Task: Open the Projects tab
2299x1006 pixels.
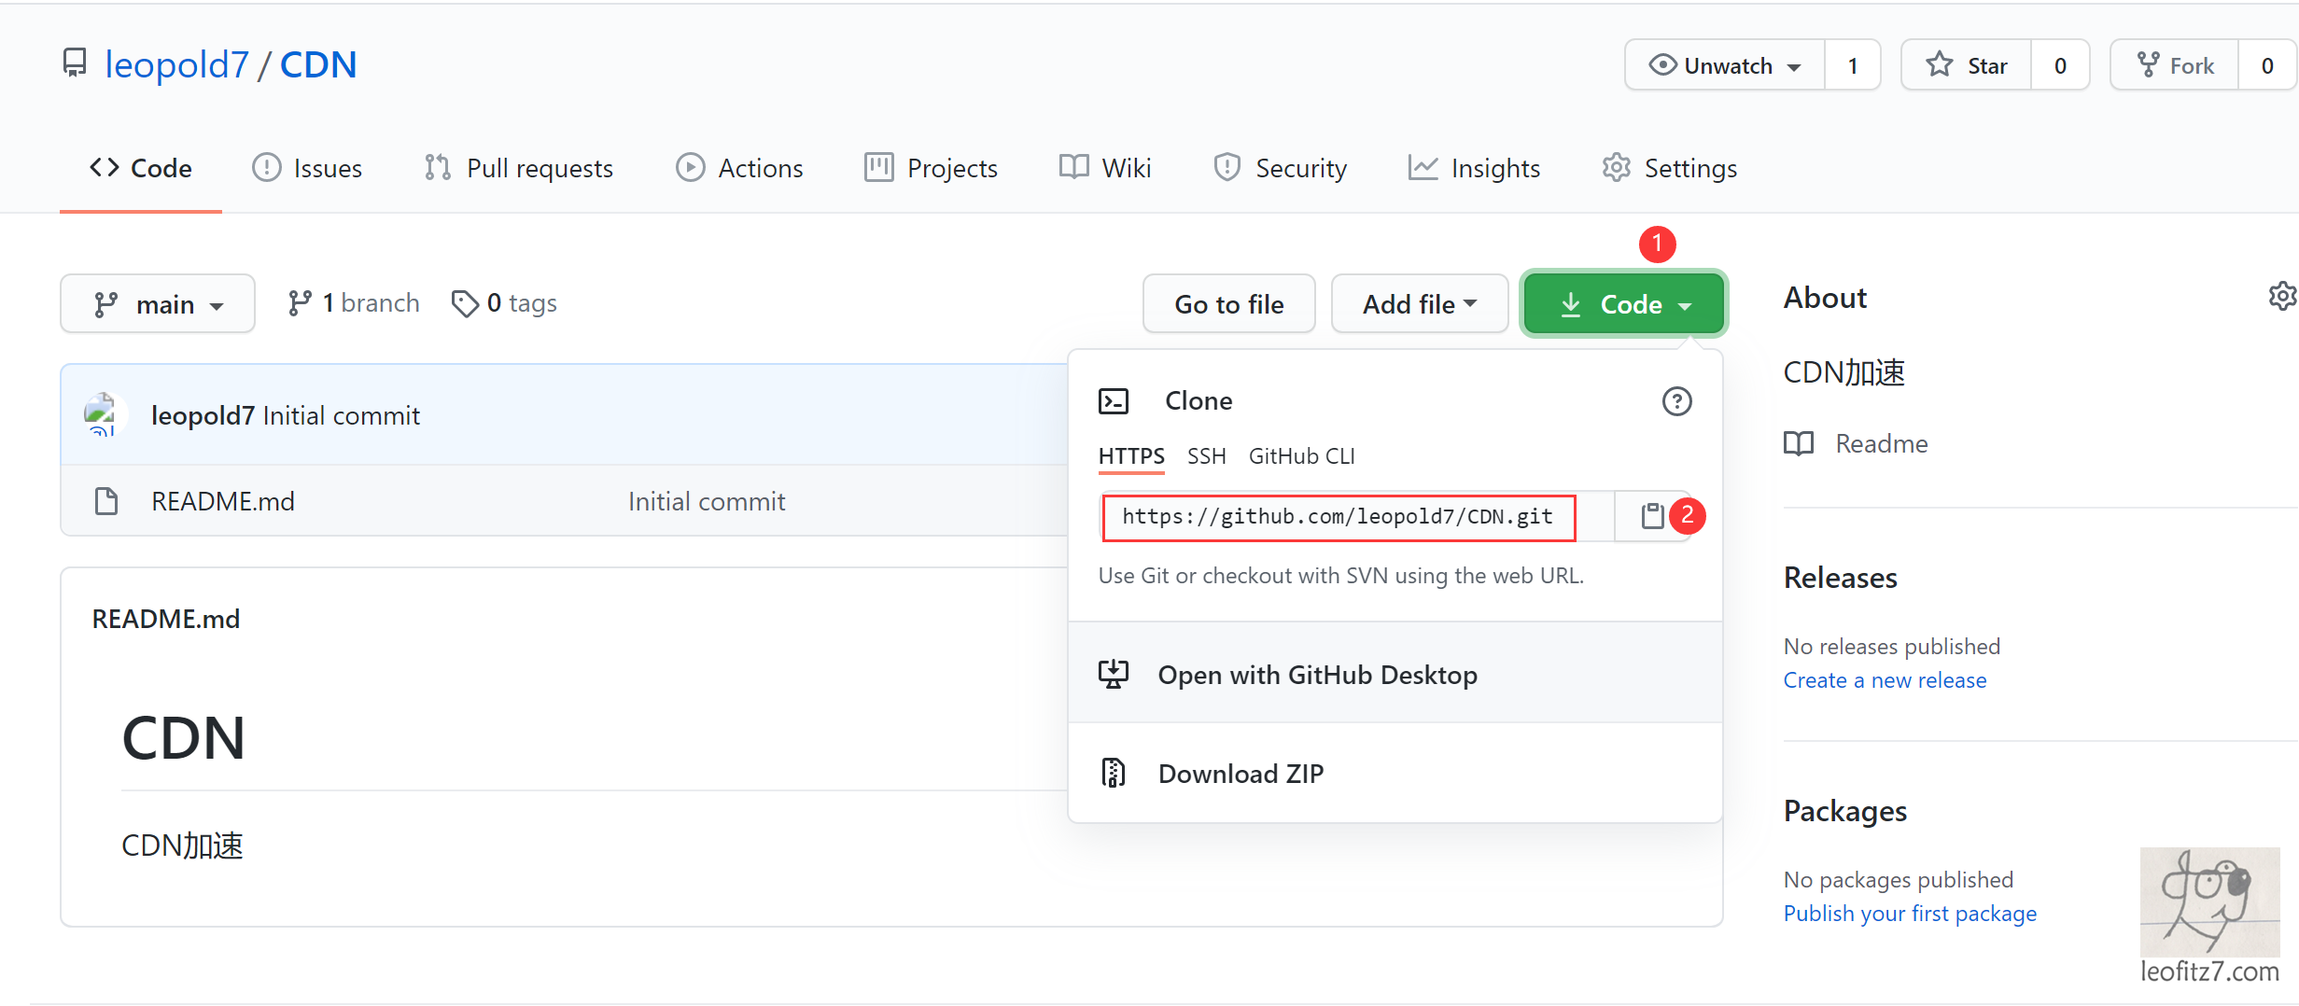Action: 931,168
